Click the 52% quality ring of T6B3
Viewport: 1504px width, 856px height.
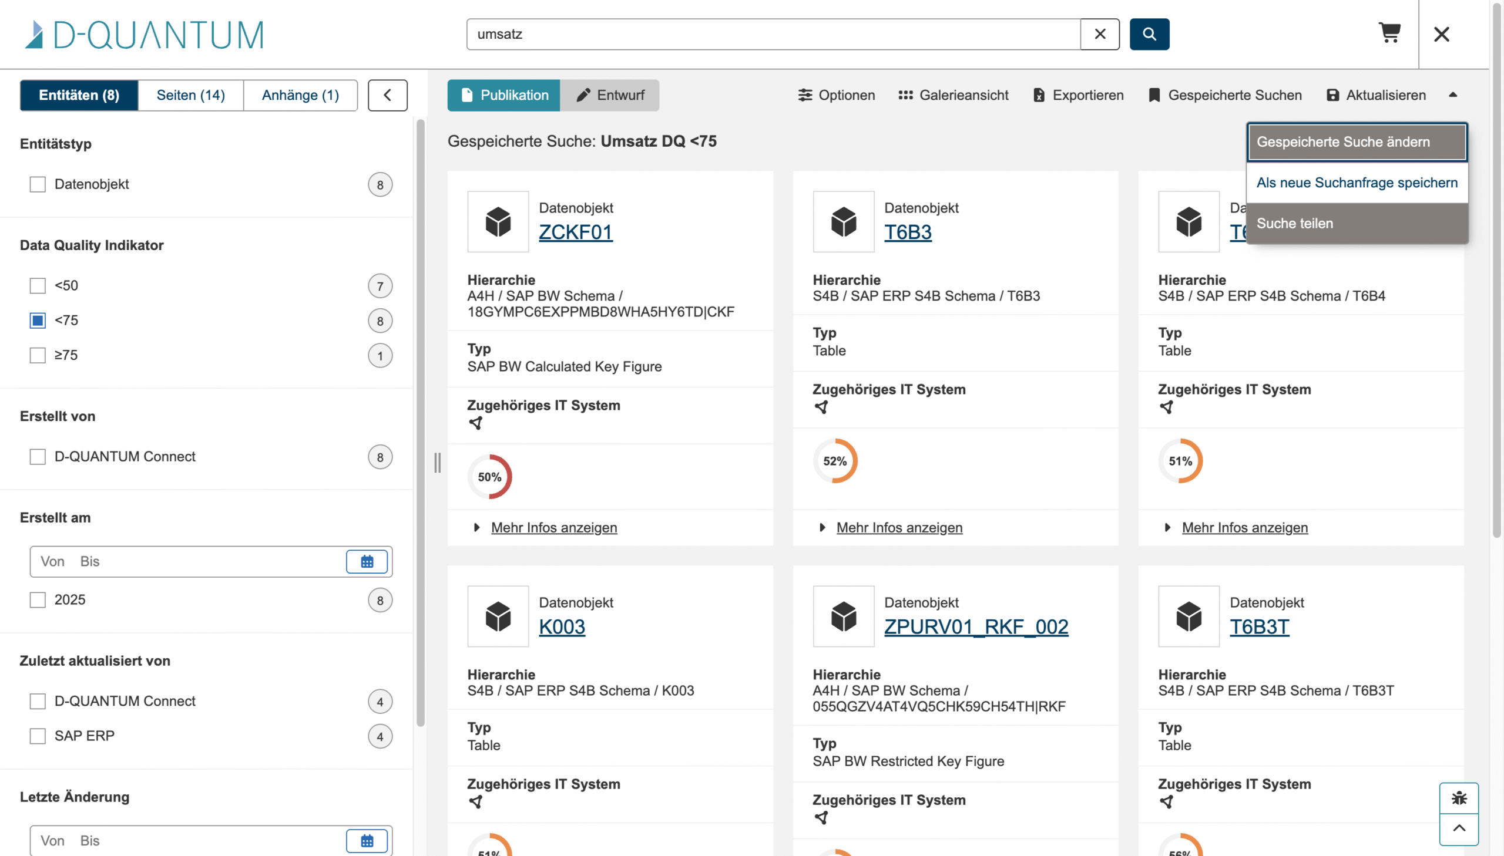835,461
